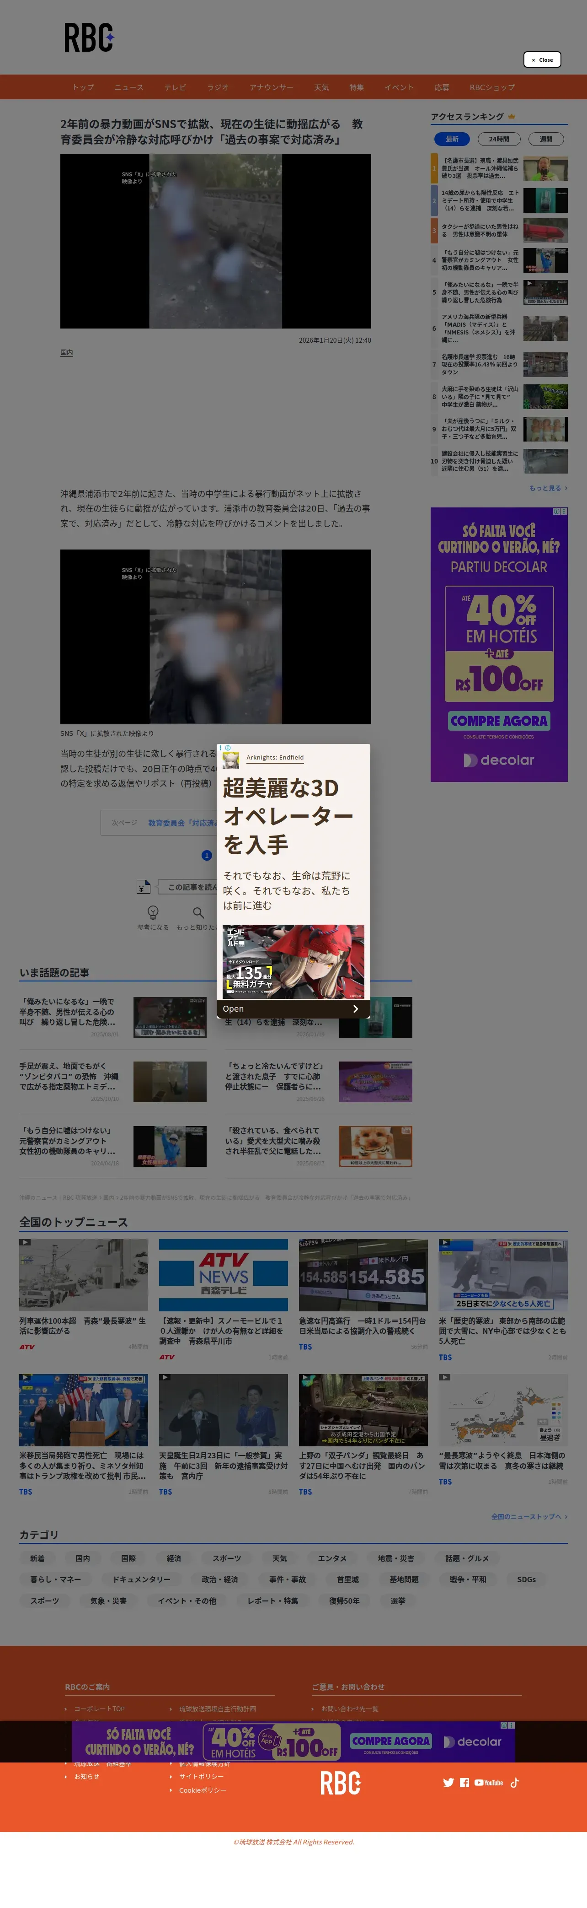The width and height of the screenshot is (587, 1908).
Task: Select the SDGs category tag
Action: coord(526,1579)
